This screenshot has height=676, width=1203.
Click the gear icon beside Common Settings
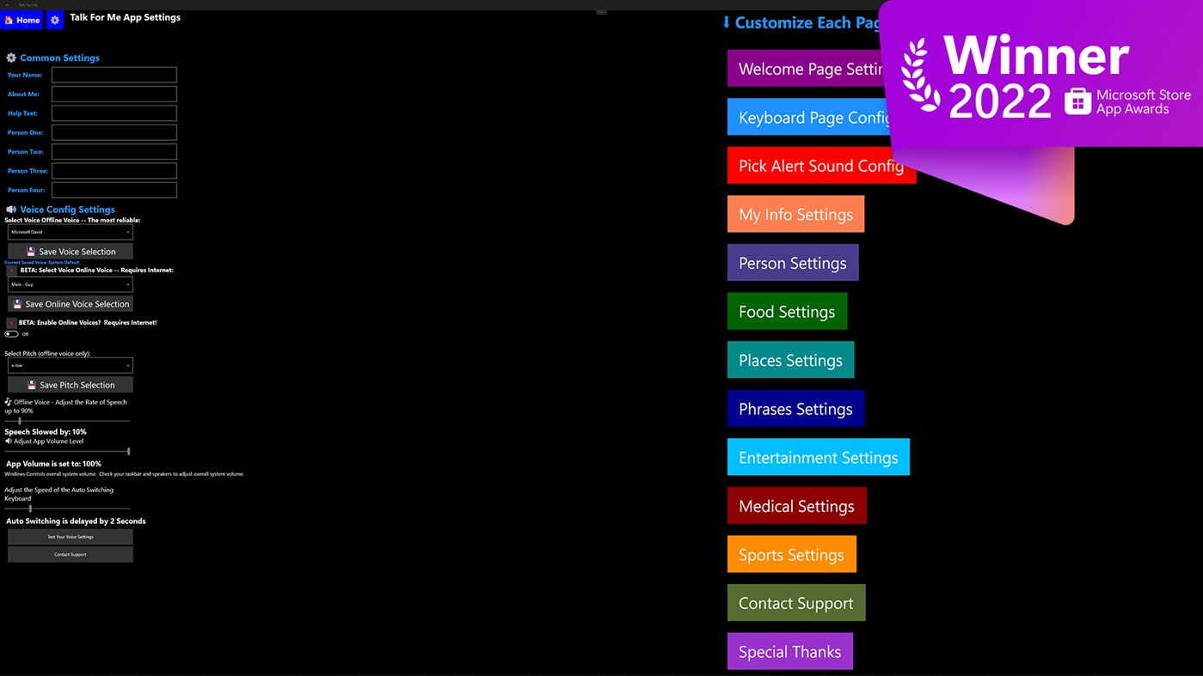[x=10, y=57]
